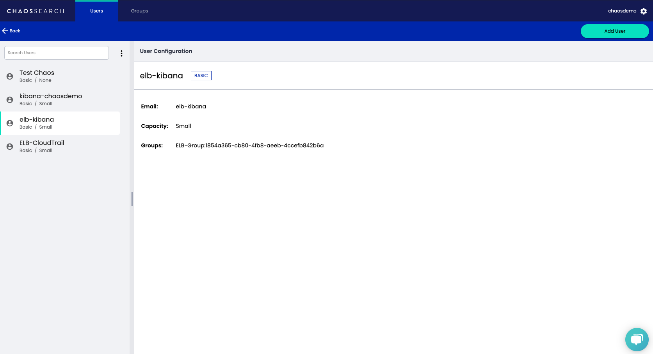The height and width of the screenshot is (354, 653).
Task: Switch to the Users tab
Action: click(96, 11)
